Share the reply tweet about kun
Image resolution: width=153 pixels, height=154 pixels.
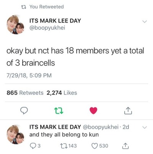[x=125, y=146]
